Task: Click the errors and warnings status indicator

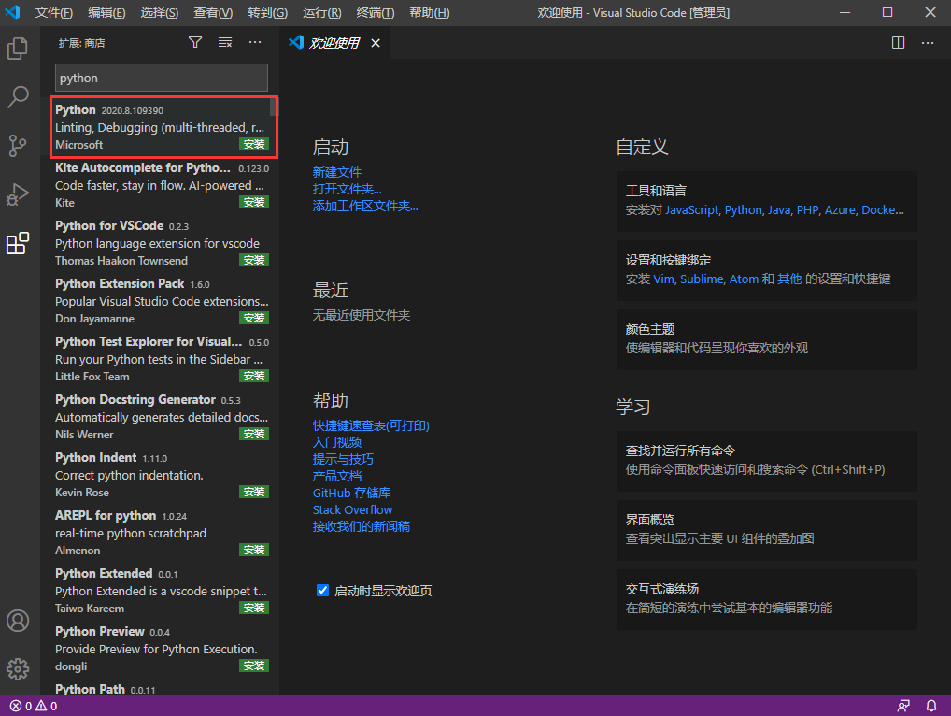Action: click(x=34, y=707)
